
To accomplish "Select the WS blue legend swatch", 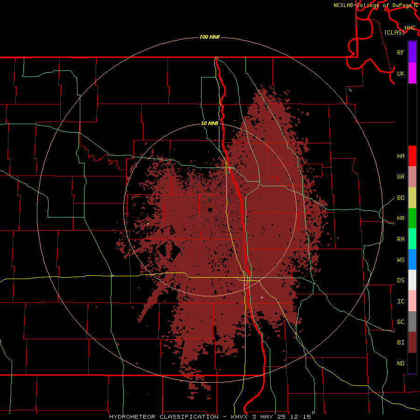I will (x=412, y=259).
